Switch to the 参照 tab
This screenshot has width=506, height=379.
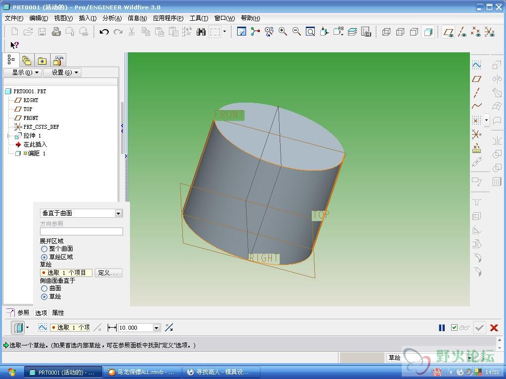23,312
